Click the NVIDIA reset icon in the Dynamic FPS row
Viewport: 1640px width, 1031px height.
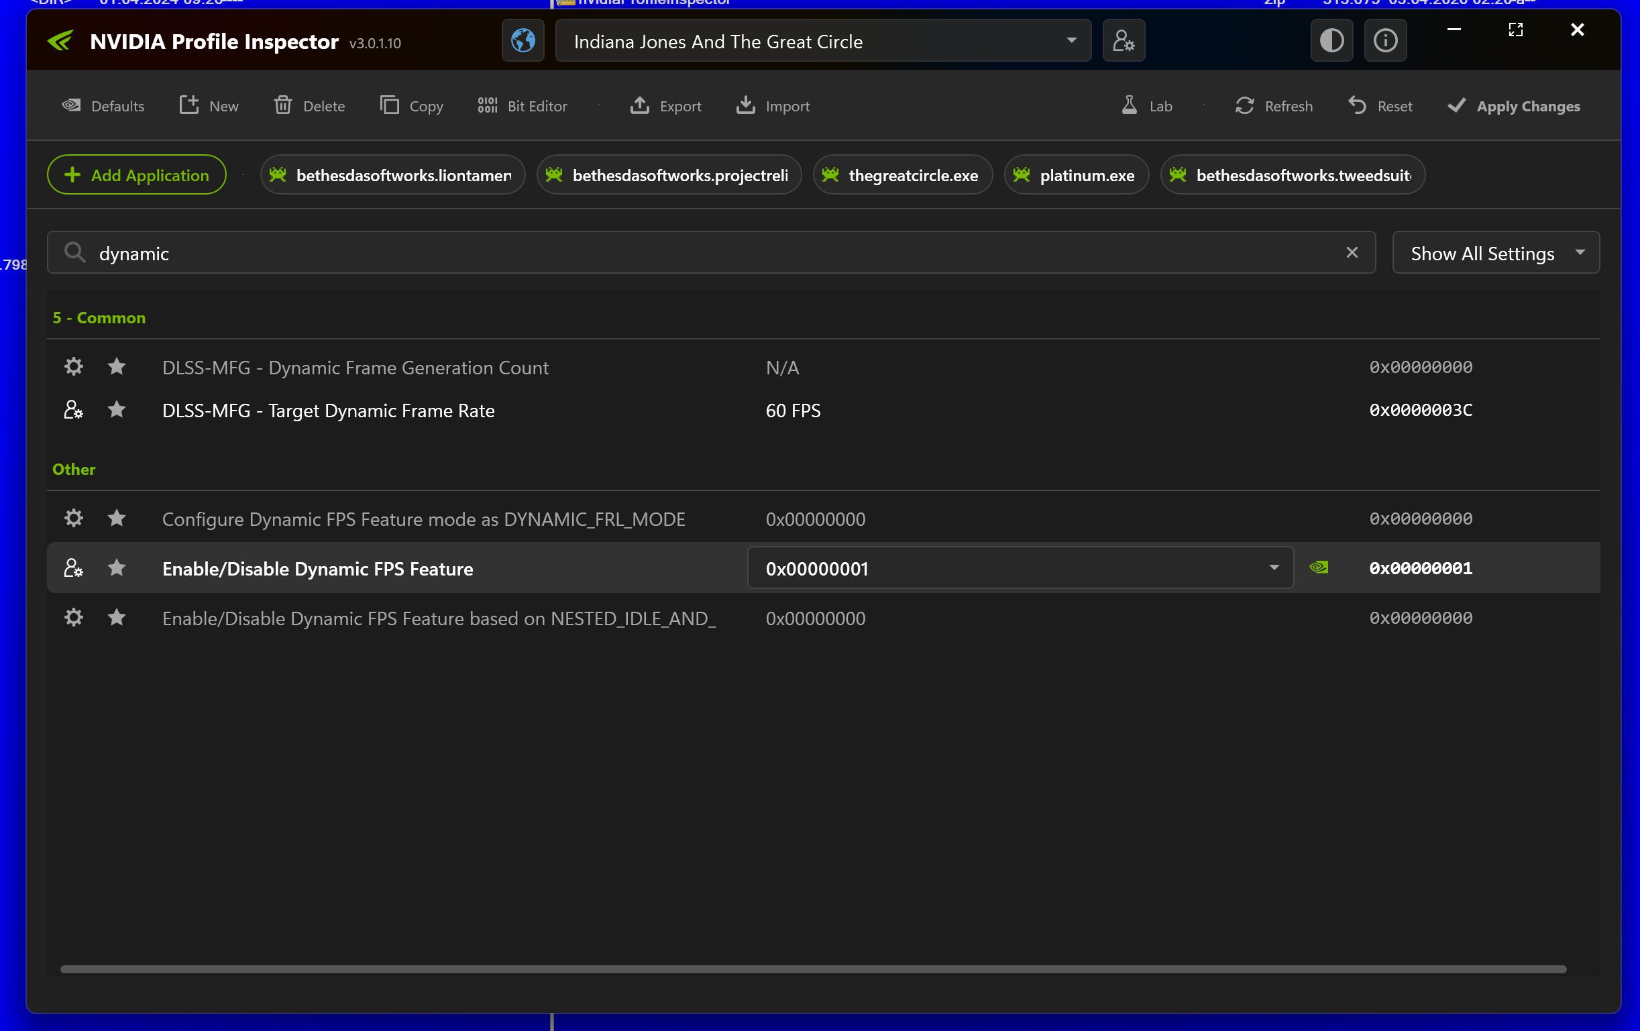click(x=1319, y=567)
